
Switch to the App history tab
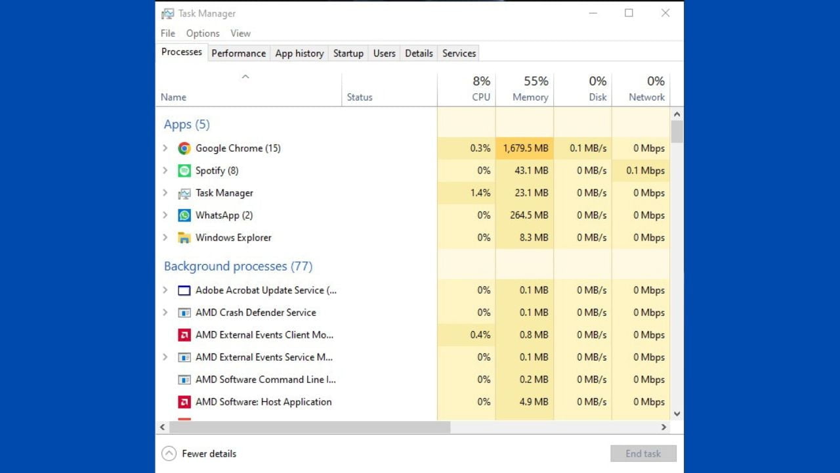click(299, 53)
